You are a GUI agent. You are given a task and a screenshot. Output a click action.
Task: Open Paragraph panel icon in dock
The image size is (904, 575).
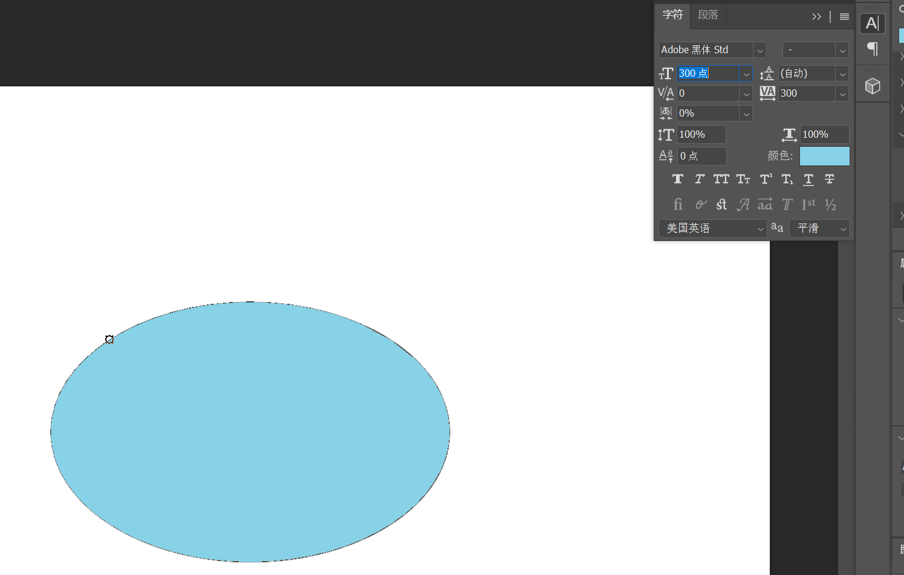(x=872, y=48)
